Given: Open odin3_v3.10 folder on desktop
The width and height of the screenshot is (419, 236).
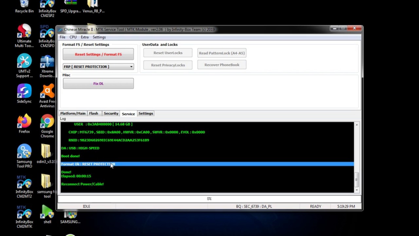Looking at the screenshot, I should click(46, 154).
